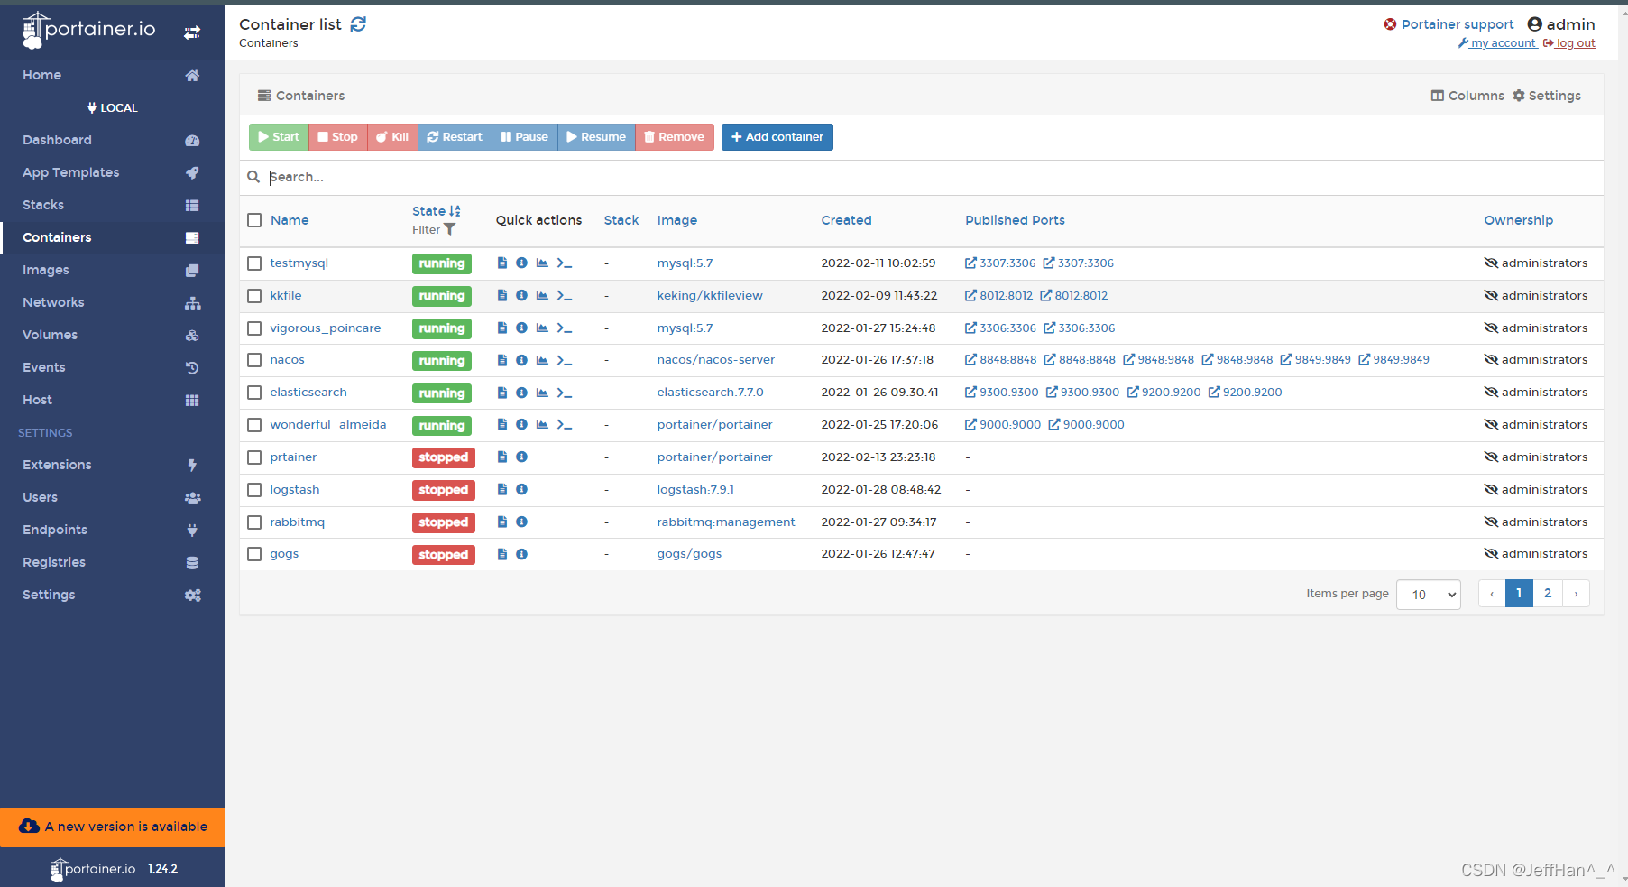Click the Extensions bolt icon
Viewport: 1628px width, 887px height.
pos(192,466)
